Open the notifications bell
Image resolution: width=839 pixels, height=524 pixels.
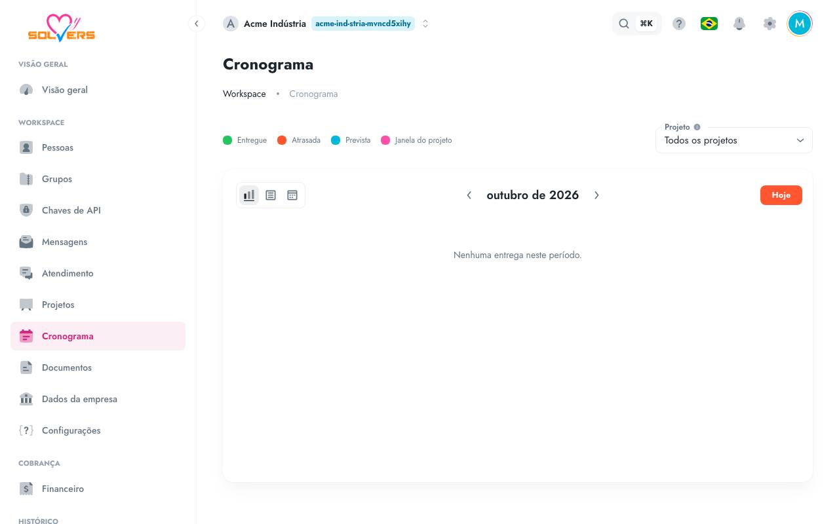739,24
